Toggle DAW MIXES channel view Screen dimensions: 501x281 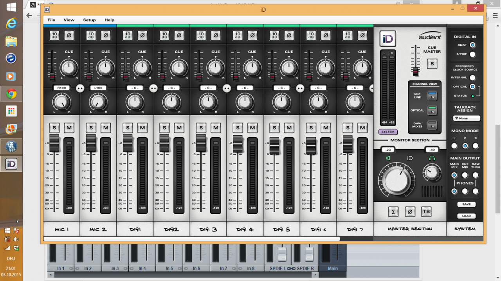(432, 125)
